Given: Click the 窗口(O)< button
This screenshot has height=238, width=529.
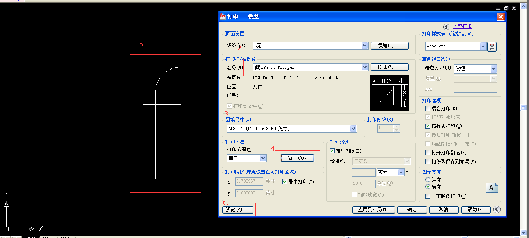Looking at the screenshot, I should [298, 158].
